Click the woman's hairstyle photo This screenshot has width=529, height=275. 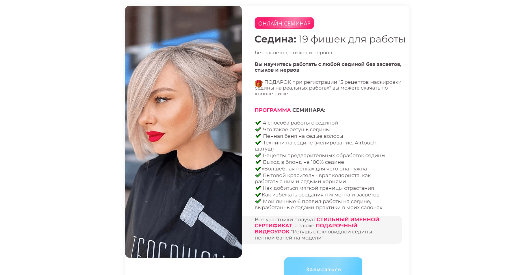(x=183, y=132)
